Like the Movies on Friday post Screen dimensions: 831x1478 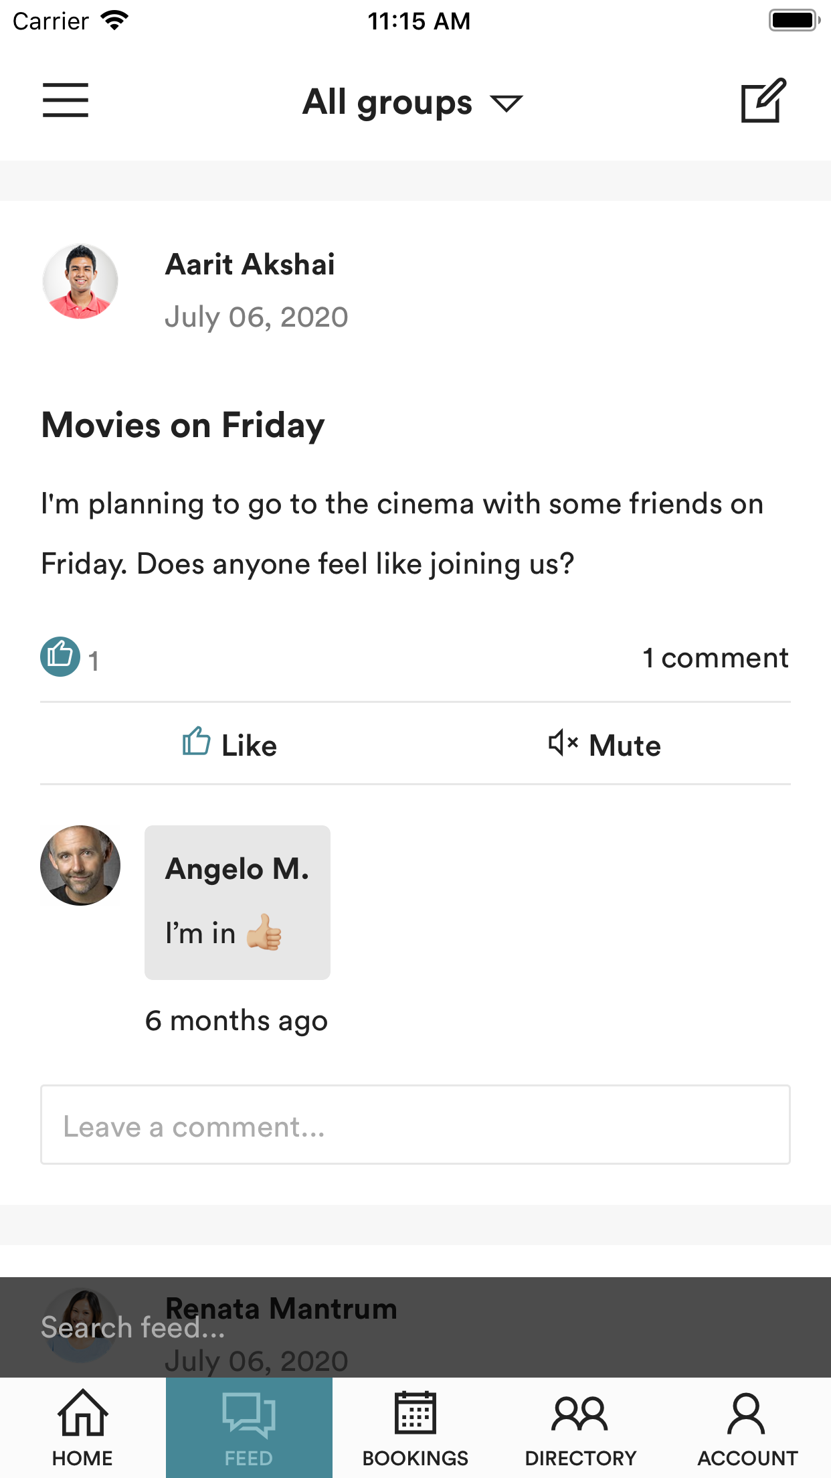[229, 744]
